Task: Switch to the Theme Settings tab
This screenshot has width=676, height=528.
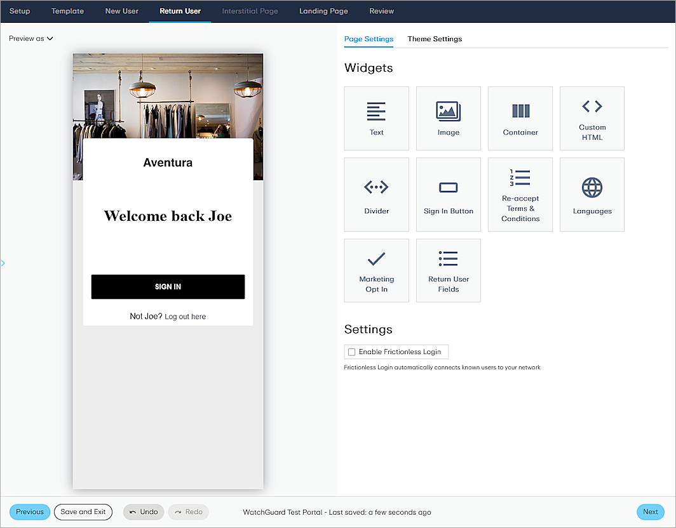Action: click(x=435, y=39)
